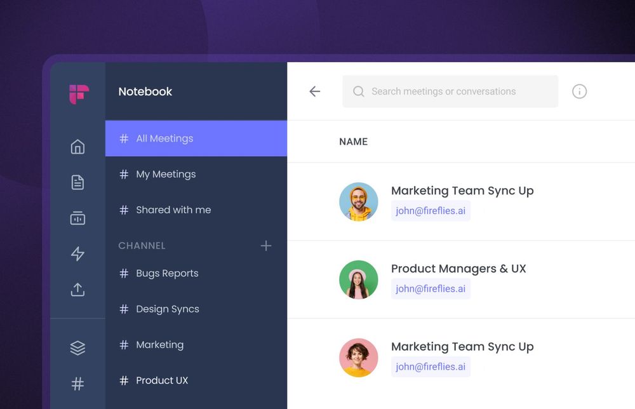The height and width of the screenshot is (409, 635).
Task: Open Marketing Team Sync Up avatar thumbnail
Action: coord(358,201)
